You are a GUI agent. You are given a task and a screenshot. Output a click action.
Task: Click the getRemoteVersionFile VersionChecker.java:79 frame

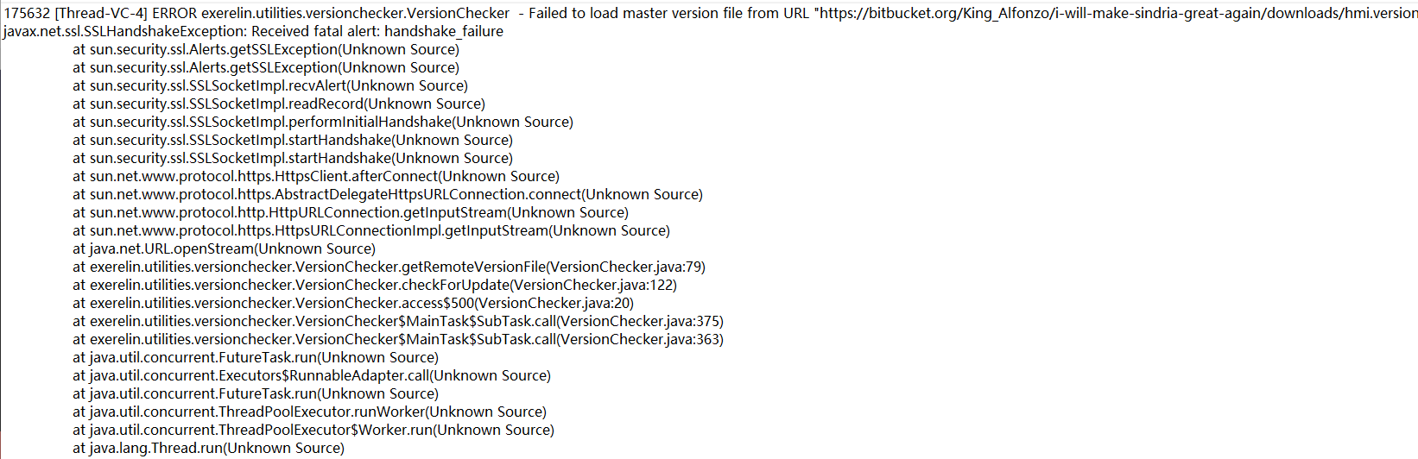pyautogui.click(x=389, y=267)
